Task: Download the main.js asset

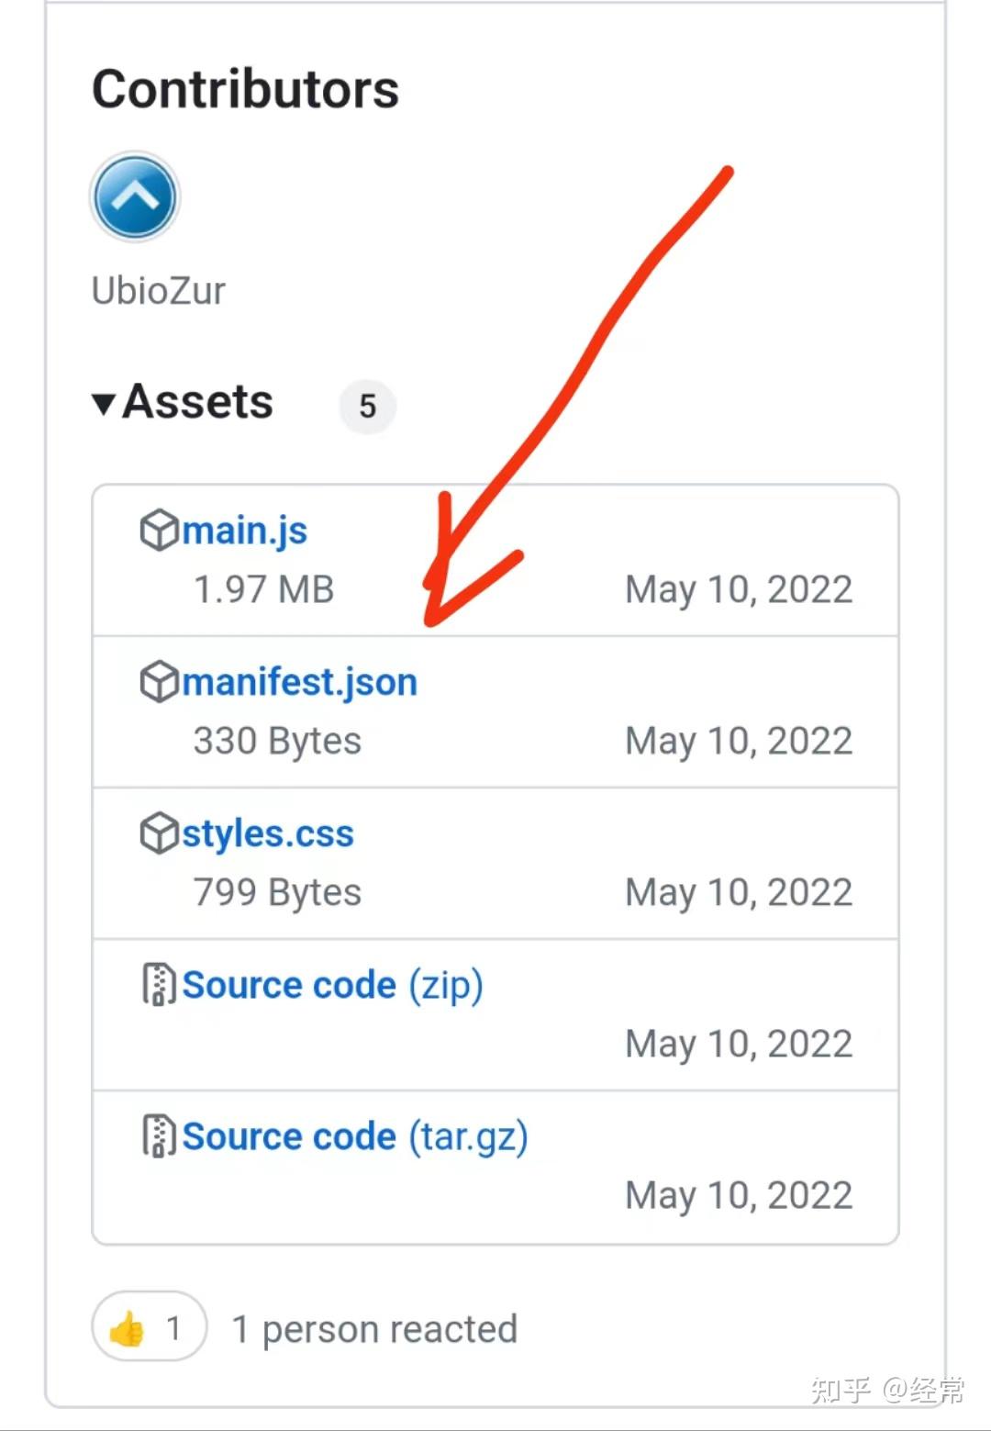Action: [243, 531]
